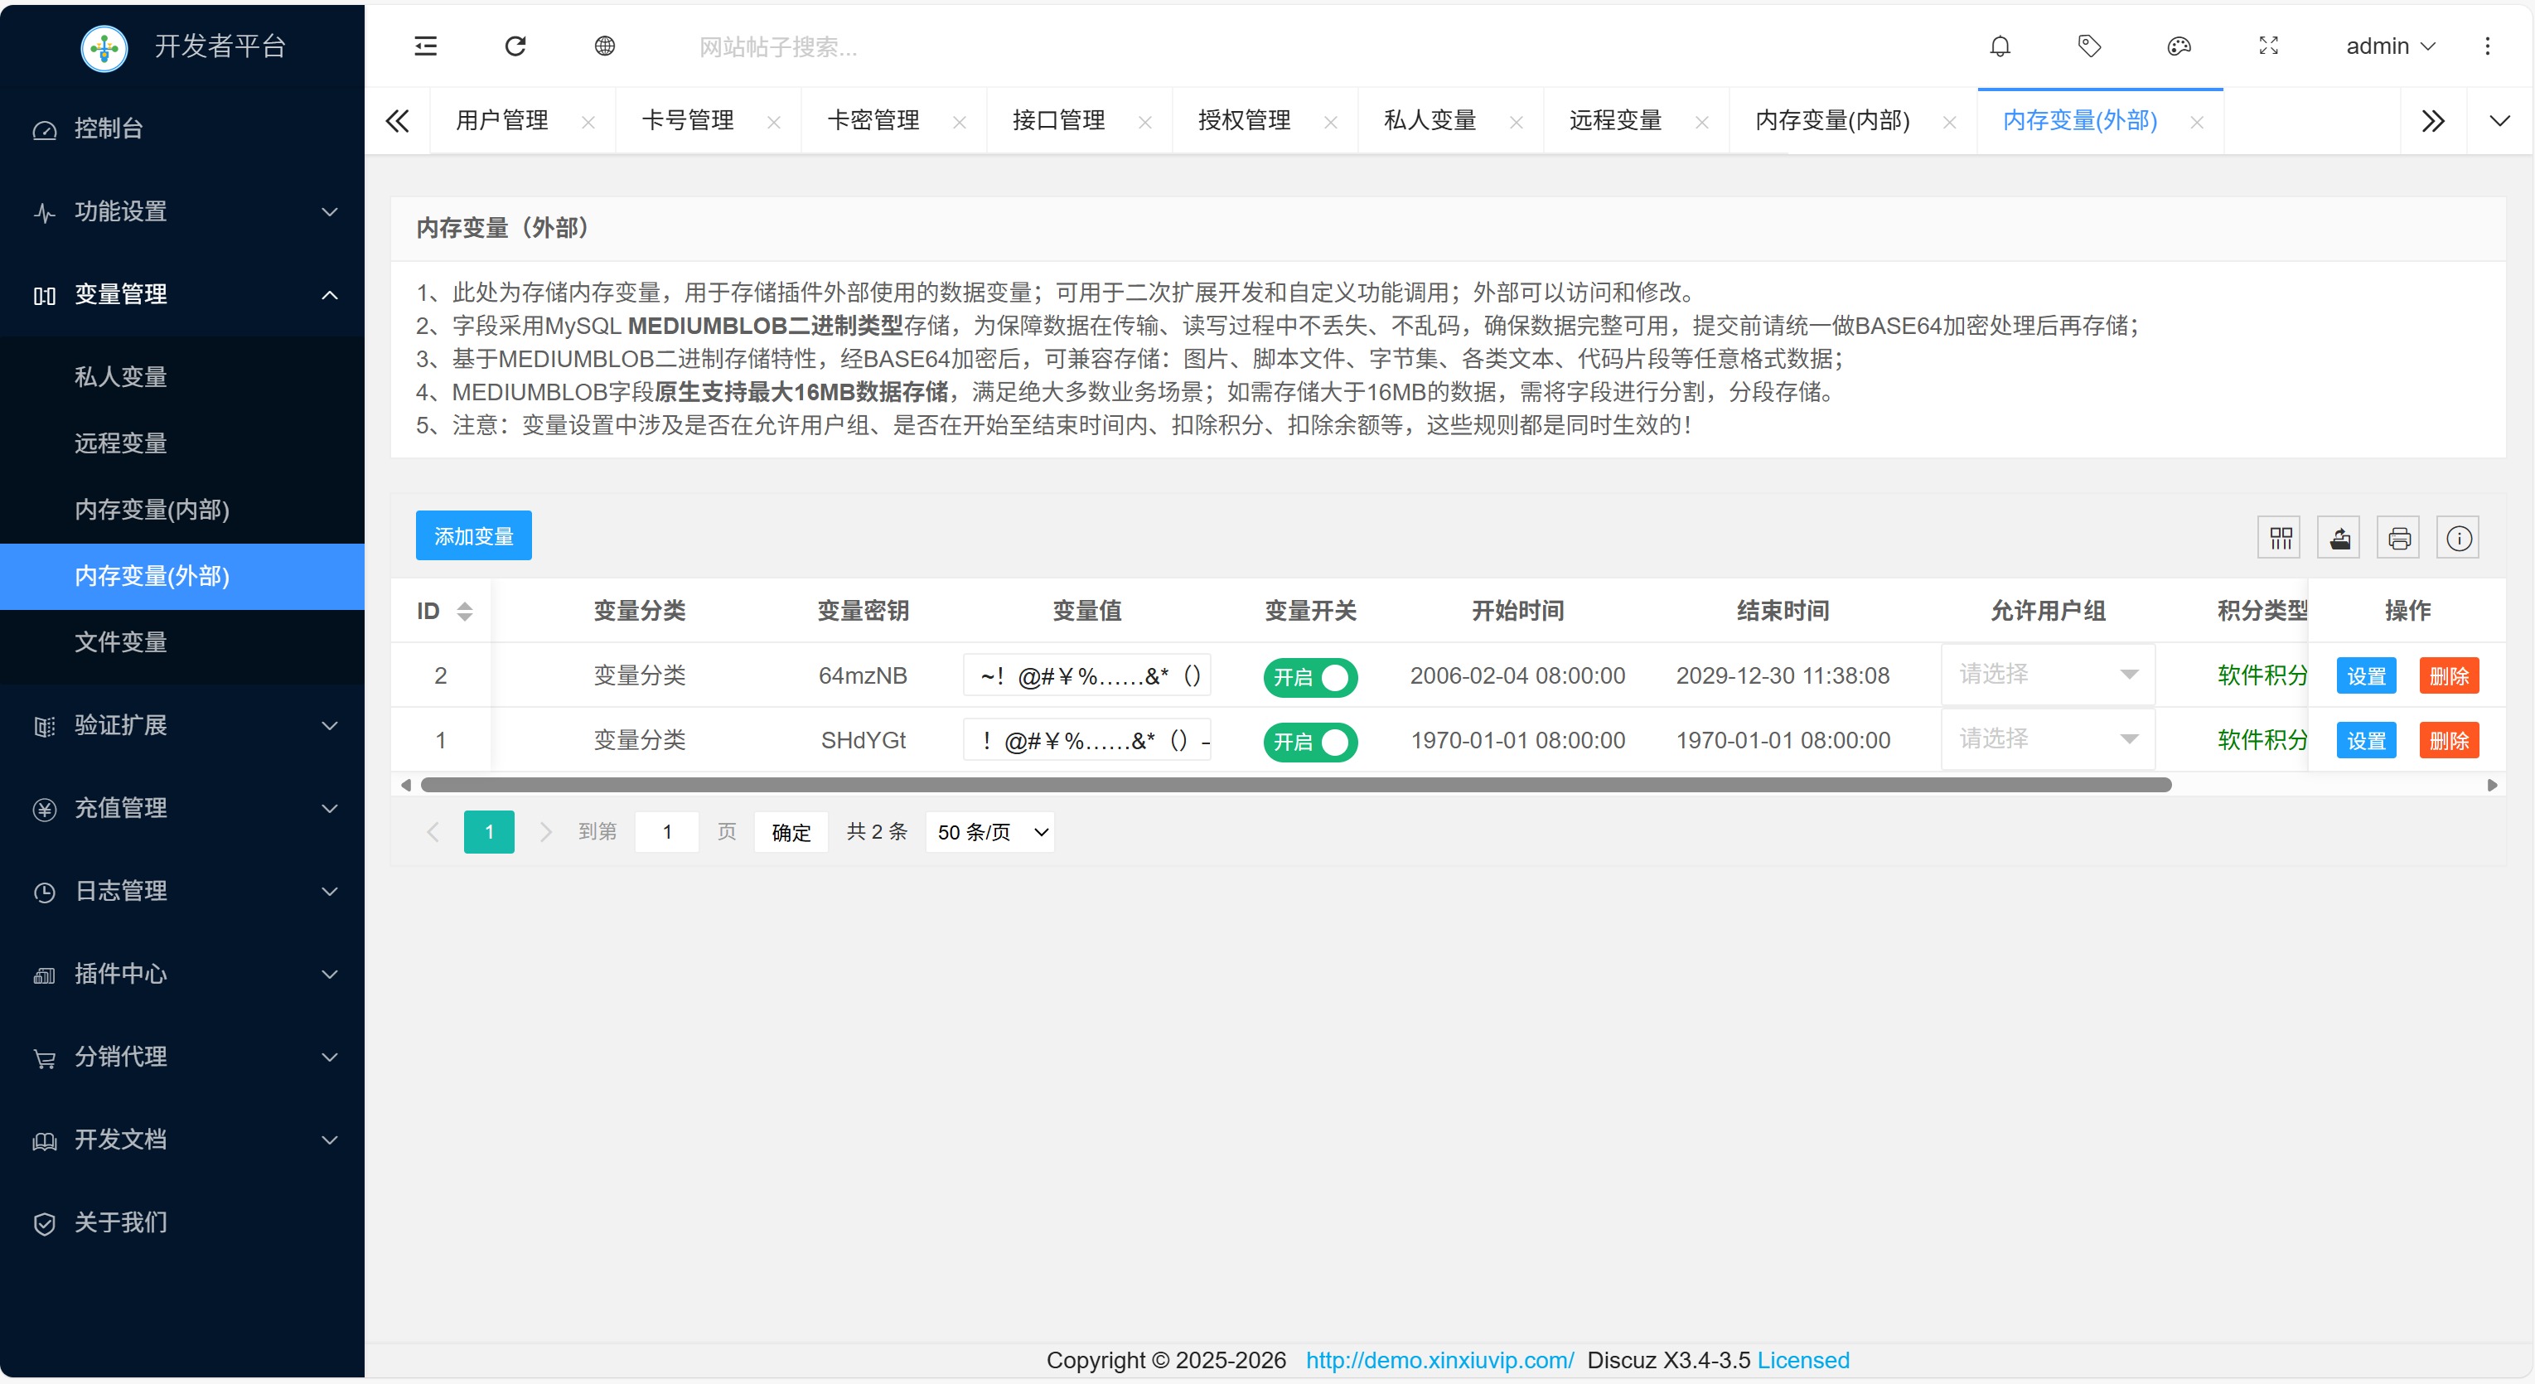Open the 50 条/页 page size dropdown
The width and height of the screenshot is (2535, 1384).
990,832
